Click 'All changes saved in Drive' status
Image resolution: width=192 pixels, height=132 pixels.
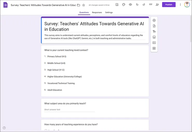(99, 5)
